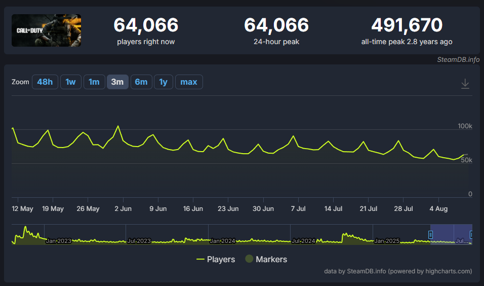Click the 14 Jul x-axis label
This screenshot has width=484, height=286.
[x=333, y=209]
